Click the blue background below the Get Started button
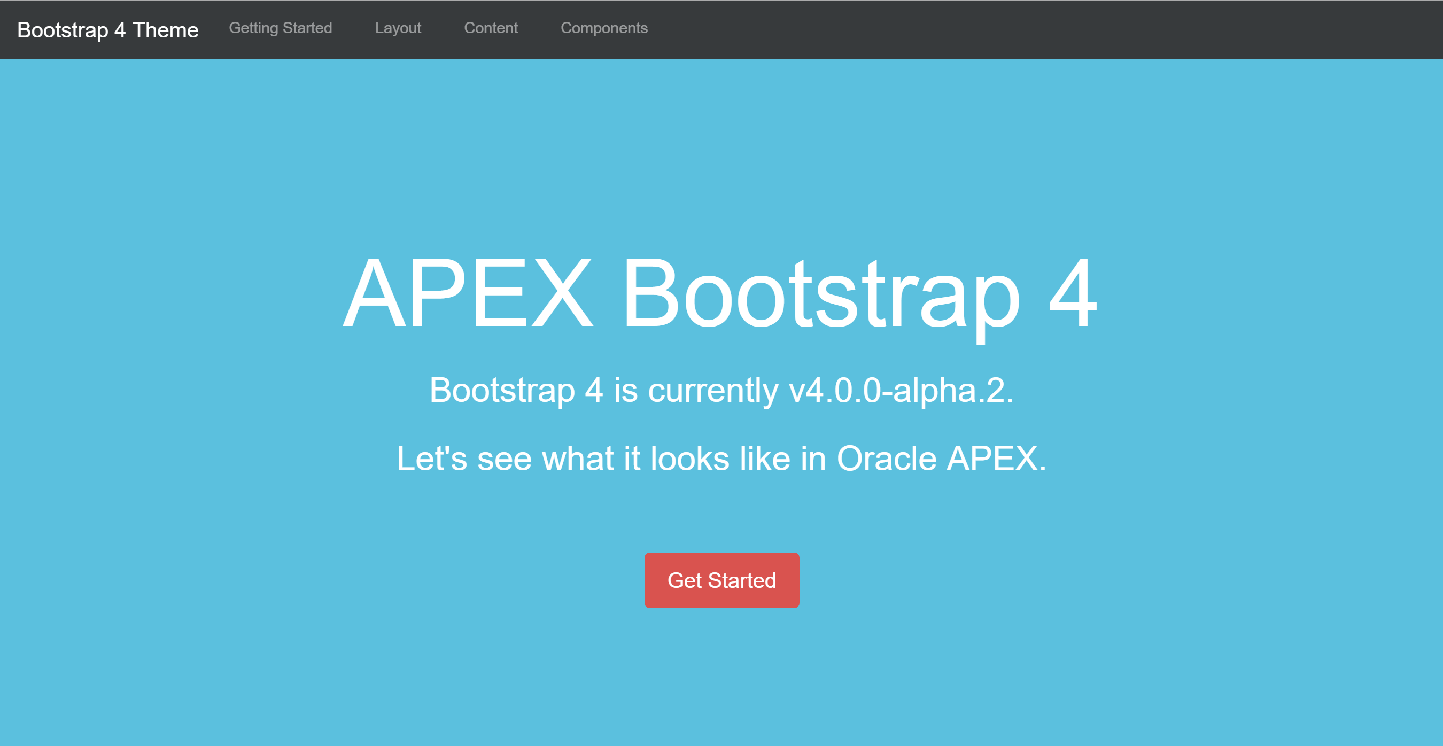The height and width of the screenshot is (746, 1443). coord(722,678)
